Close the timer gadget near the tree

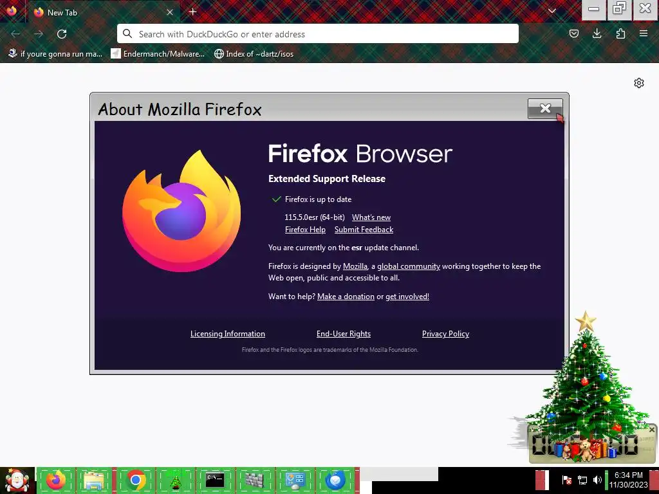click(652, 430)
